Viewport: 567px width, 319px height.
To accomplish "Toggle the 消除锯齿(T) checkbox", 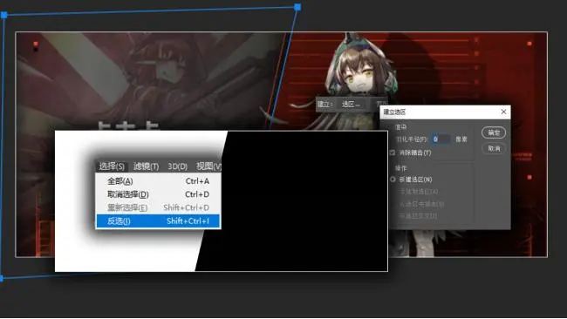I will [393, 153].
